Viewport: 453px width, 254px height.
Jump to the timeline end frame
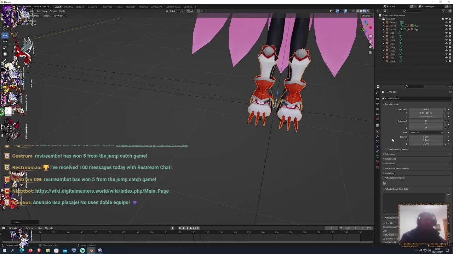click(198, 228)
